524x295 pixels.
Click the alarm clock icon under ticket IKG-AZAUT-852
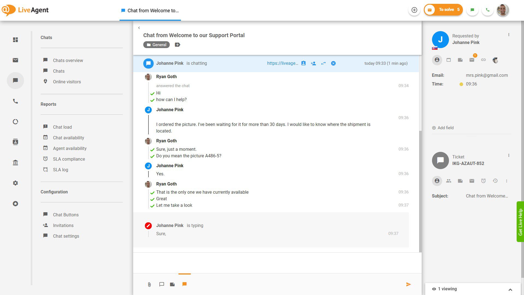pos(483,181)
